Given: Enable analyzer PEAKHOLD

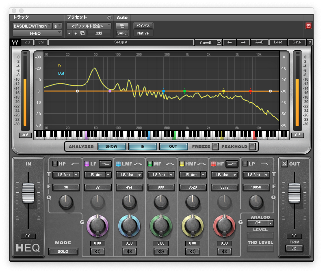Looking at the screenshot, I should click(x=252, y=146).
